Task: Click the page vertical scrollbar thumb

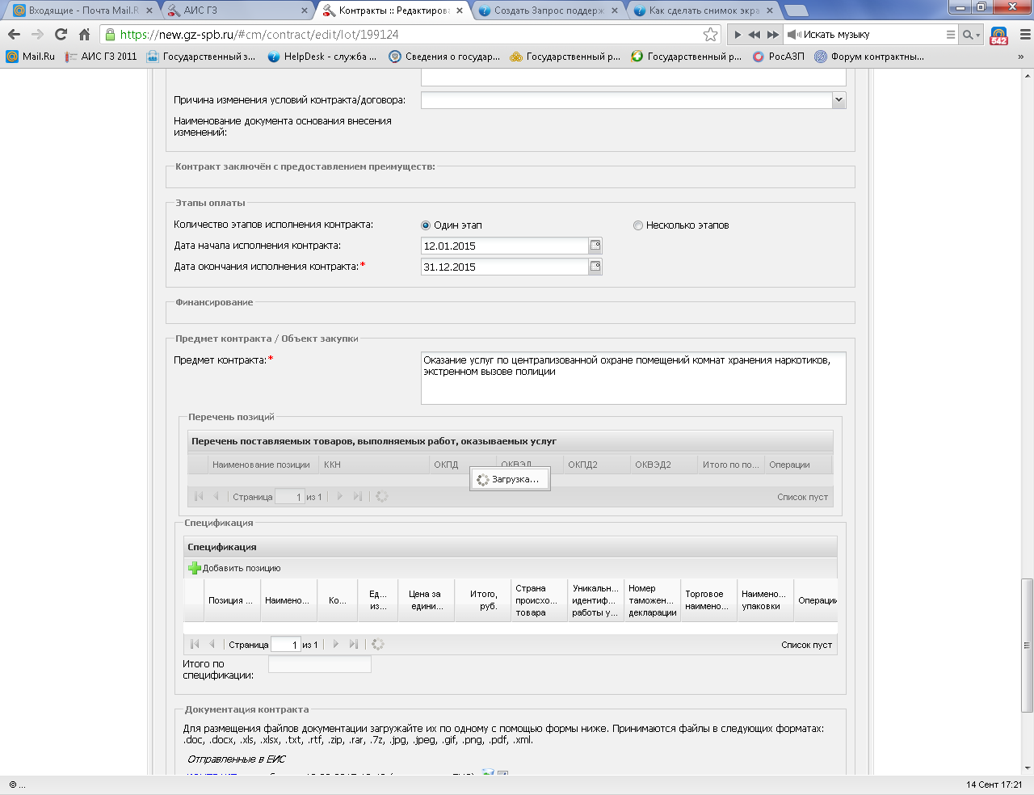Action: 1027,645
